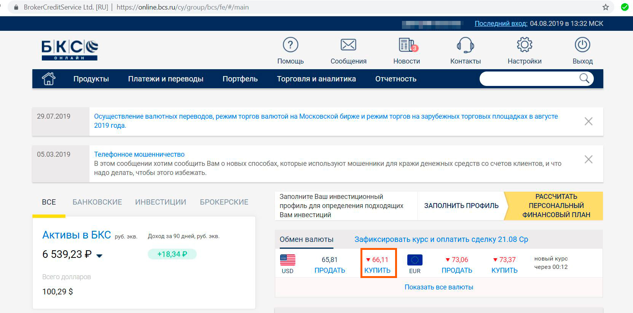Click the 100,29 $ dollars total
Viewport: 633px width, 313px height.
(57, 292)
